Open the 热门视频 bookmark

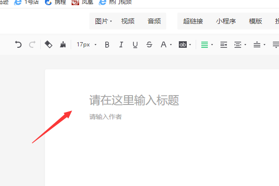point(115,2)
